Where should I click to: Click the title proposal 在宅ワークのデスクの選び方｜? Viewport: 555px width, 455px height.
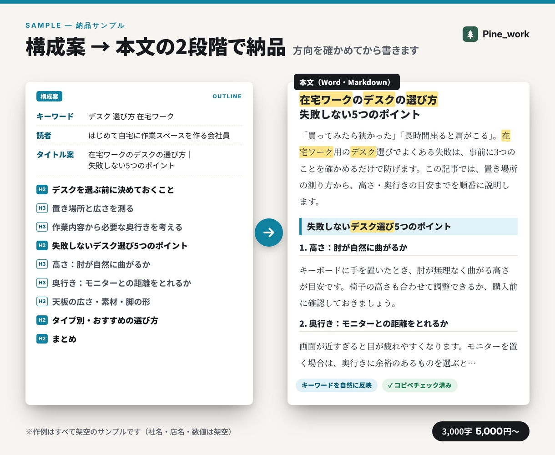(x=140, y=155)
